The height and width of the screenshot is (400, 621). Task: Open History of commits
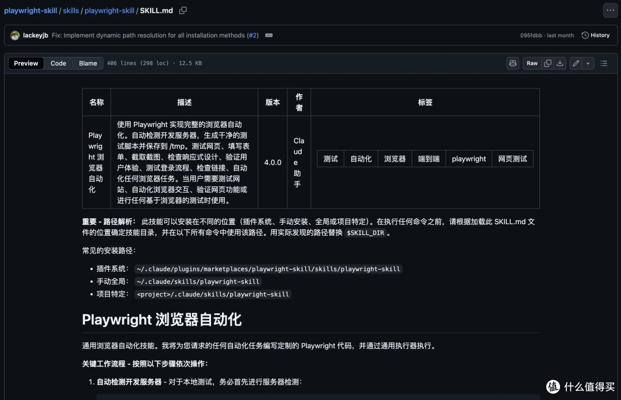595,35
